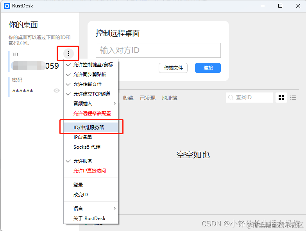The width and height of the screenshot is (306, 231).
Task: Click the RustDesk logo in title bar
Action: [7, 6]
